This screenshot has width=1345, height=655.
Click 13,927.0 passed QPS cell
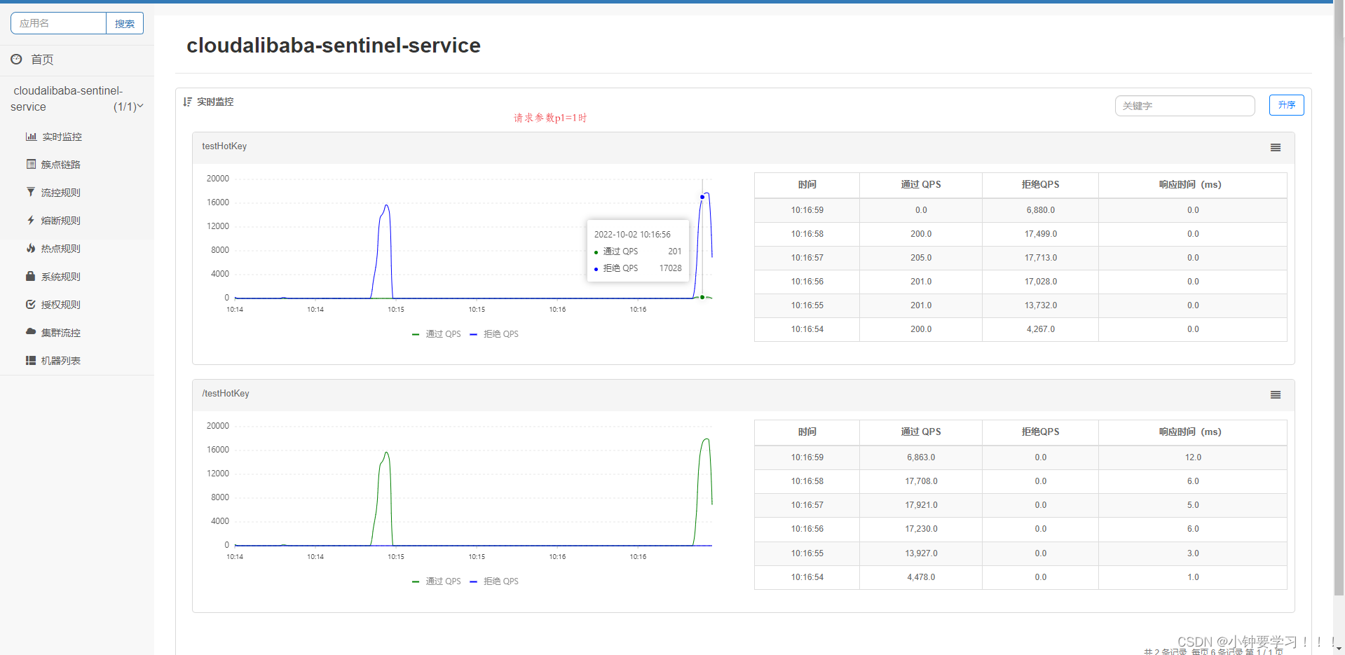pos(921,553)
